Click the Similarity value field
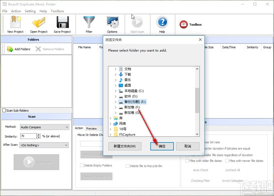 point(28,136)
